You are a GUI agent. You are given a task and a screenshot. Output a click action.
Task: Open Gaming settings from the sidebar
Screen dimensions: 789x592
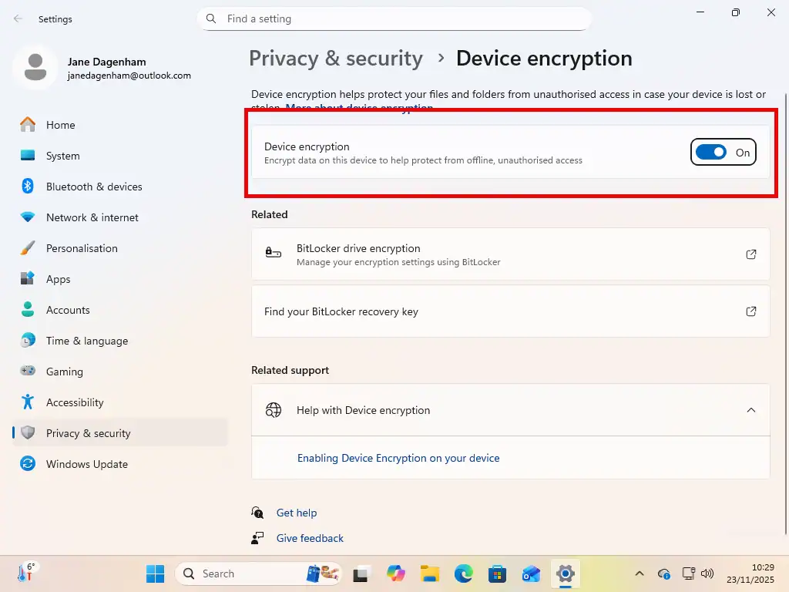coord(64,372)
